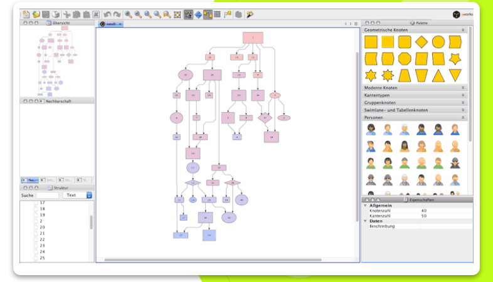Select the top pink root node
The height and width of the screenshot is (282, 493).
coord(253,38)
